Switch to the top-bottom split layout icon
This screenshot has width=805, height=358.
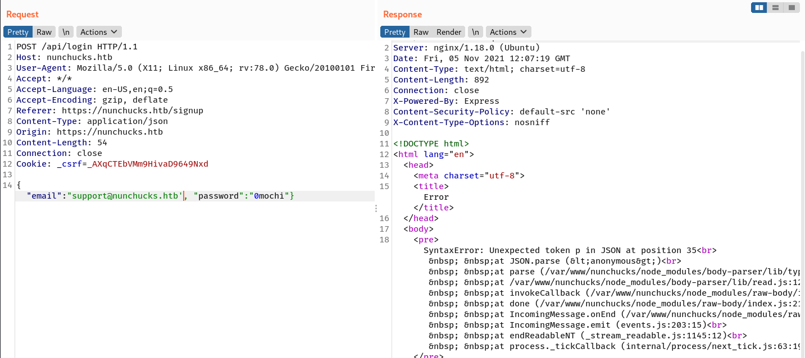775,7
